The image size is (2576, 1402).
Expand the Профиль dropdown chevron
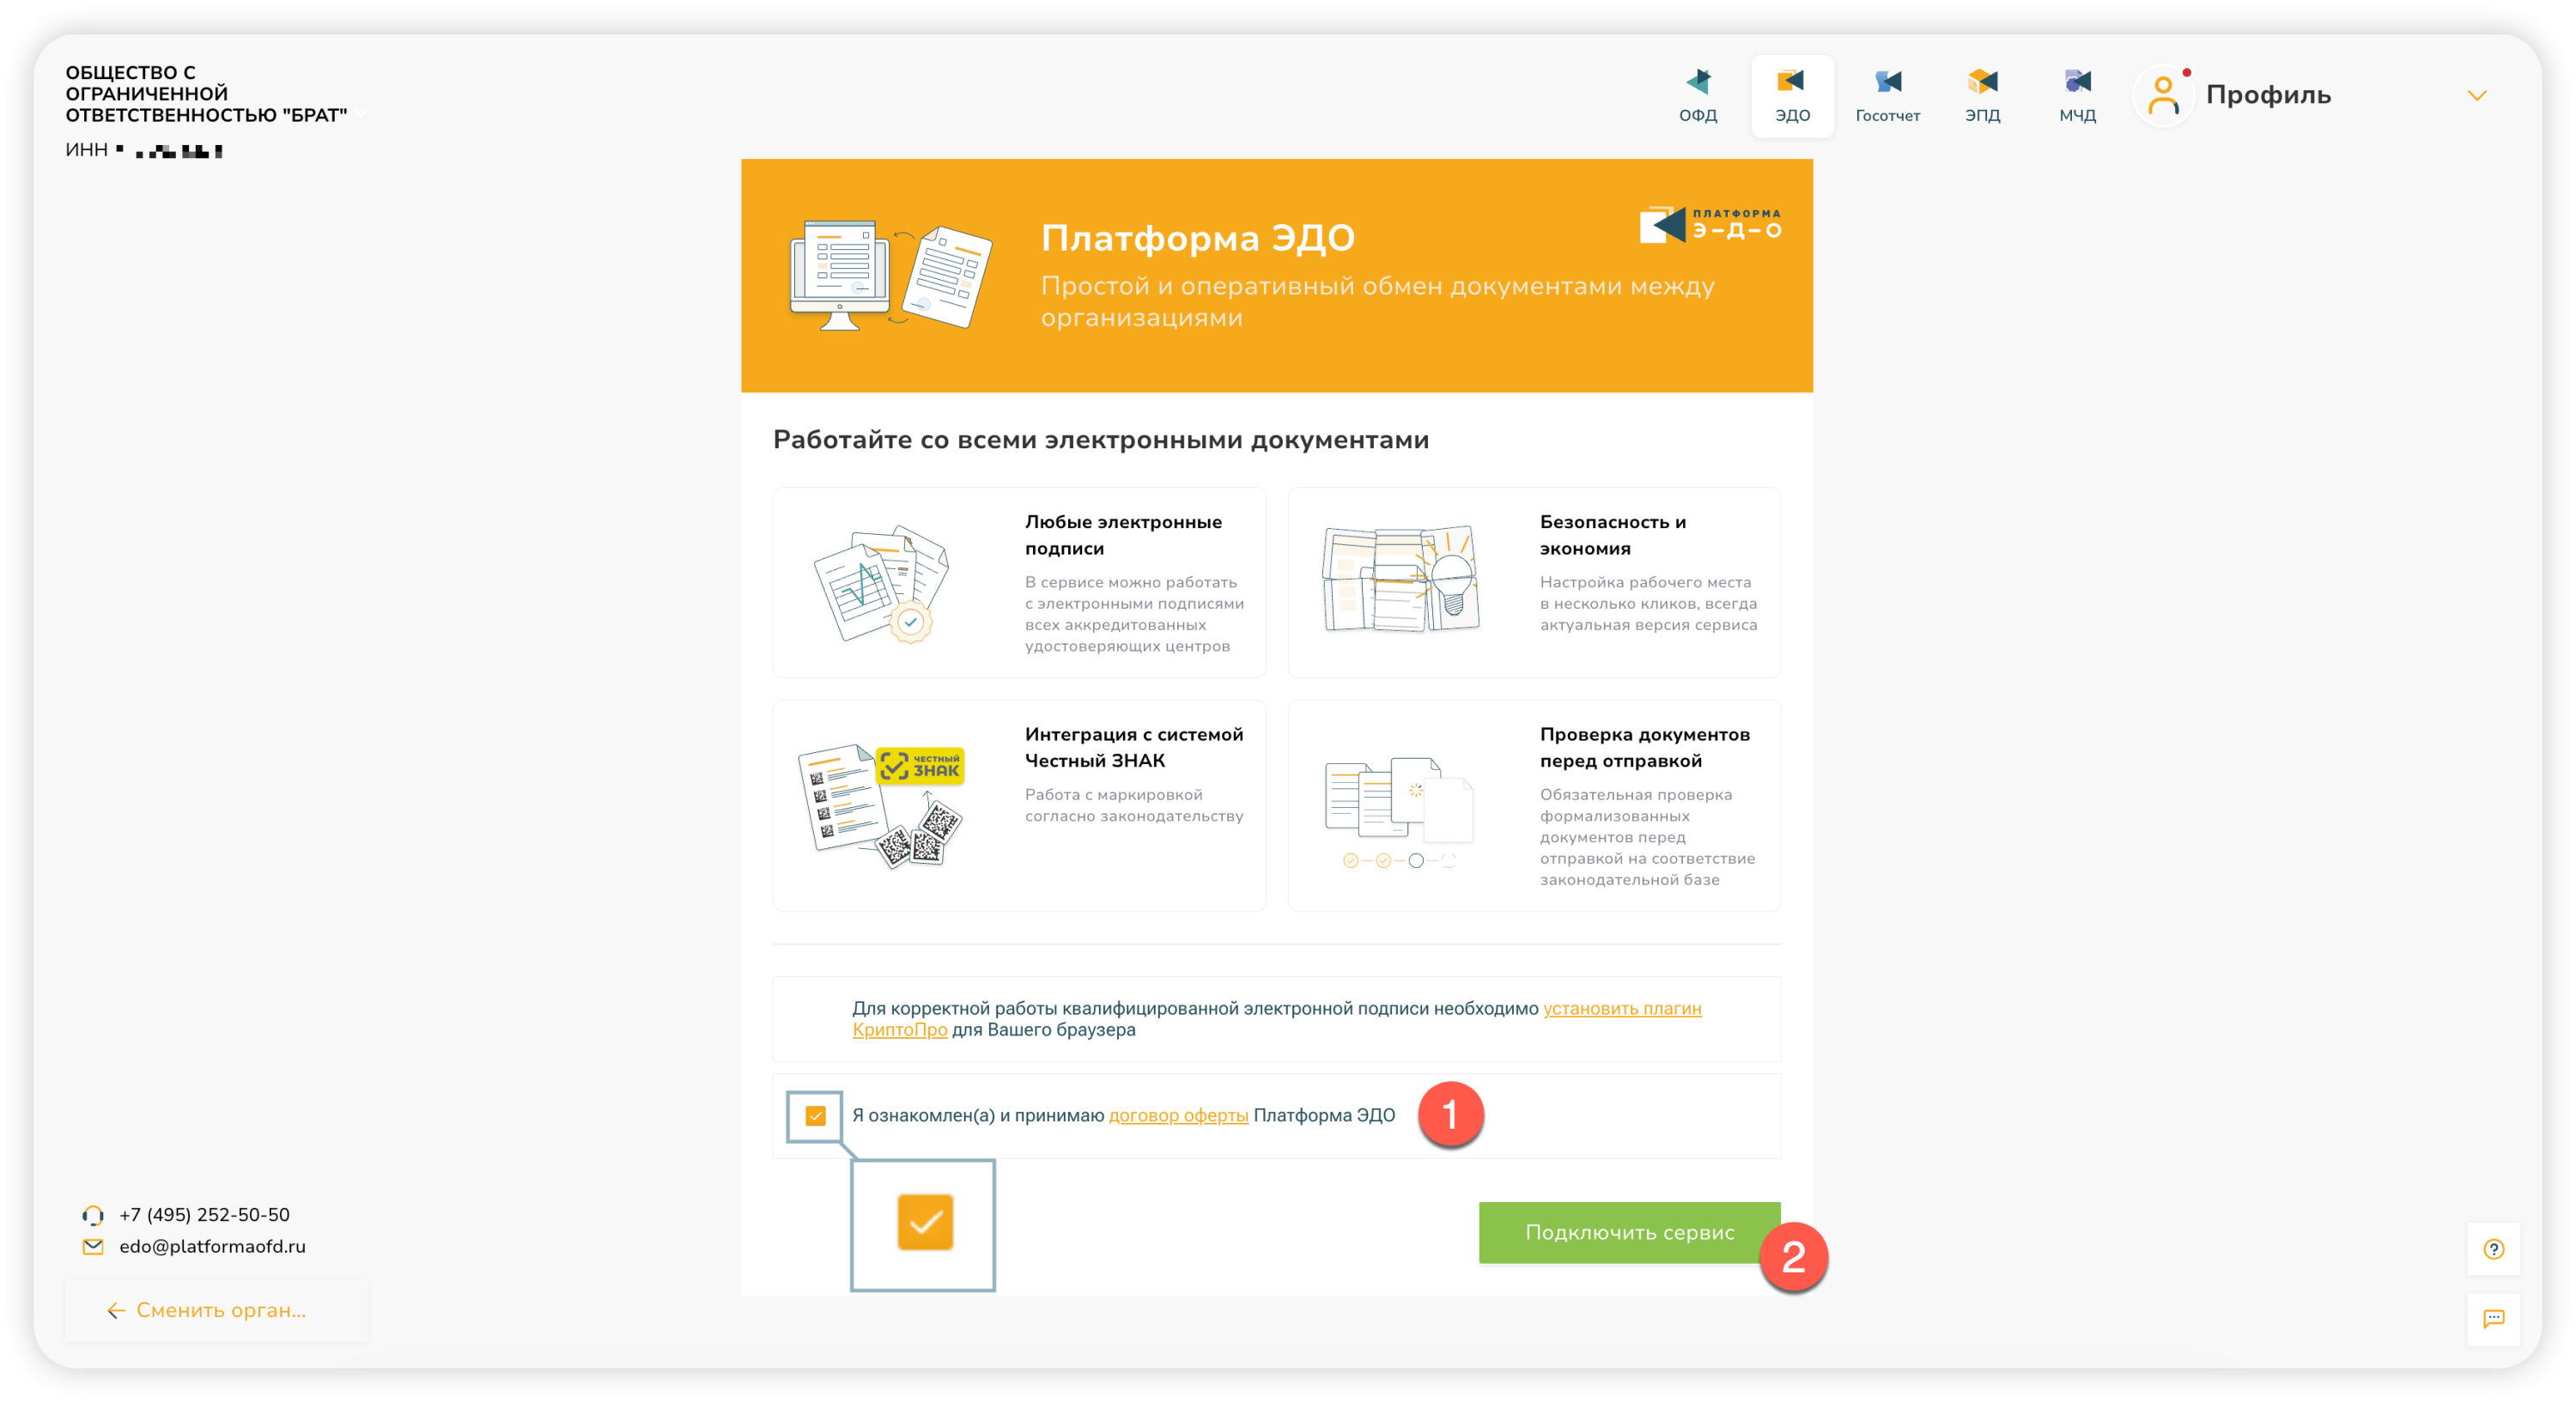(2476, 96)
